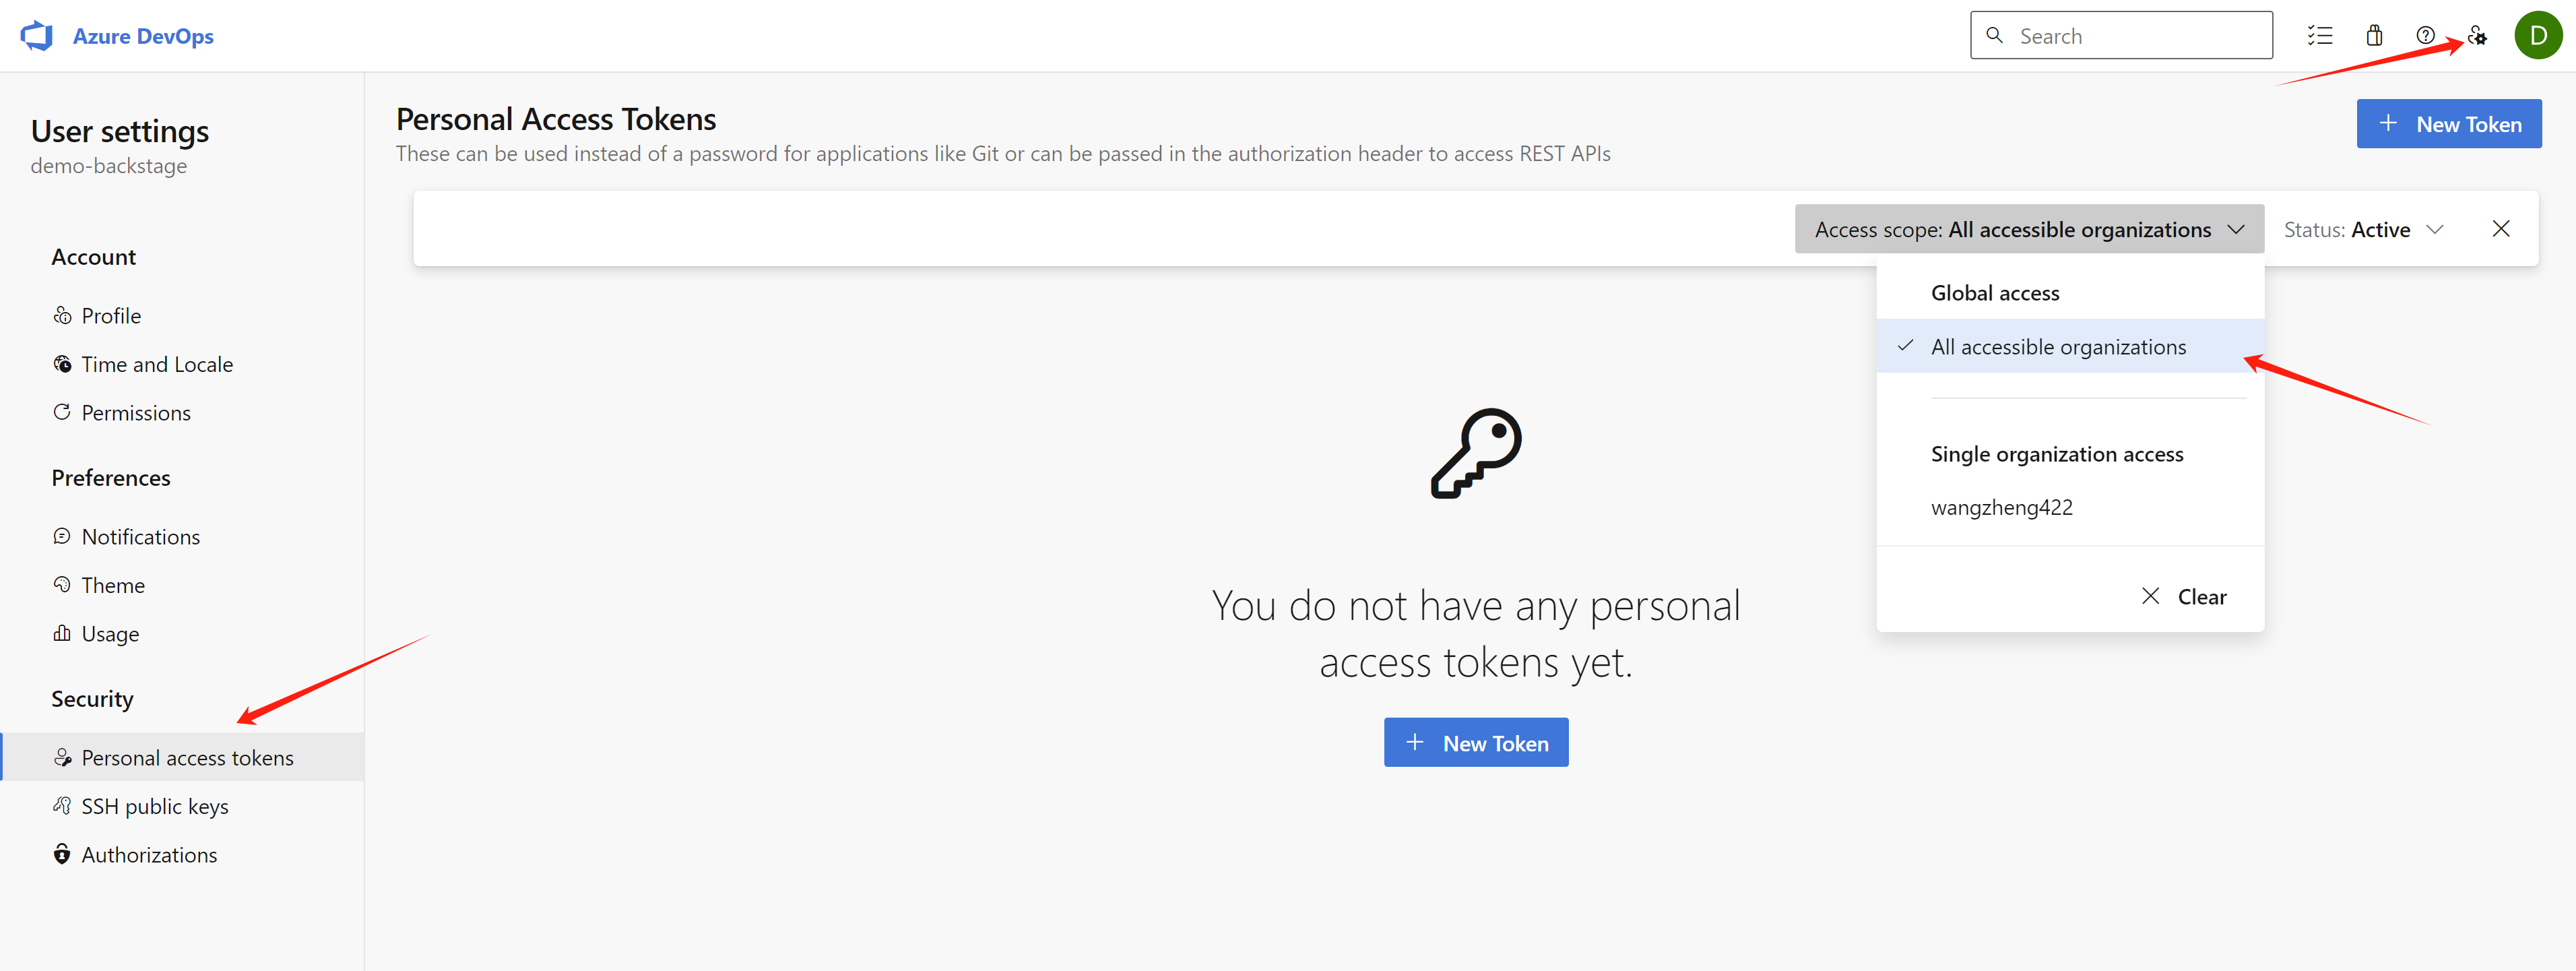This screenshot has width=2576, height=971.
Task: Open the Authorizations page
Action: pyautogui.click(x=149, y=855)
